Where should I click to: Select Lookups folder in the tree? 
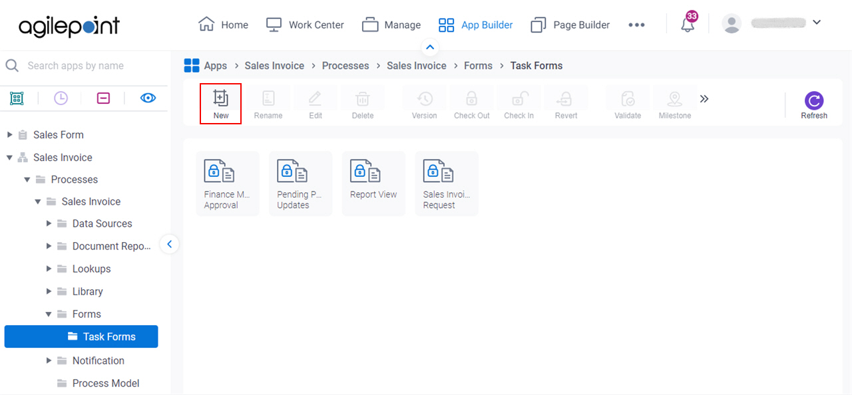[92, 269]
